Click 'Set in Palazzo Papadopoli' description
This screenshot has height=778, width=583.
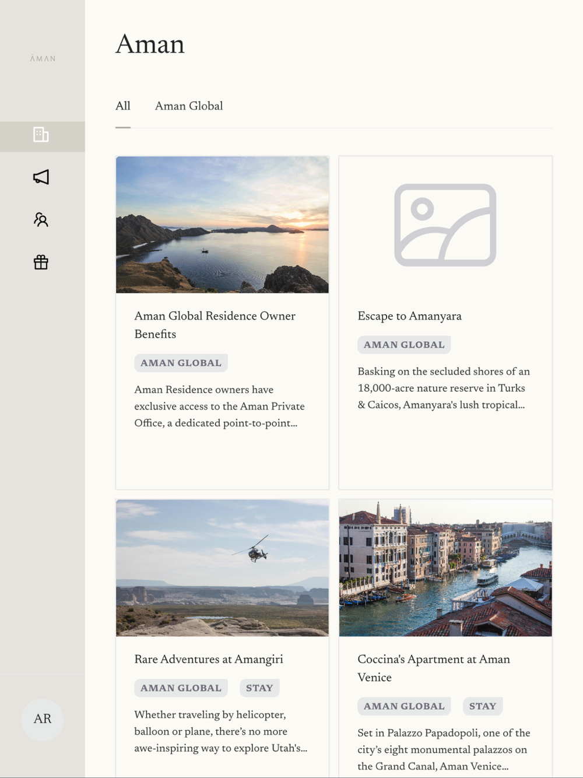click(444, 749)
